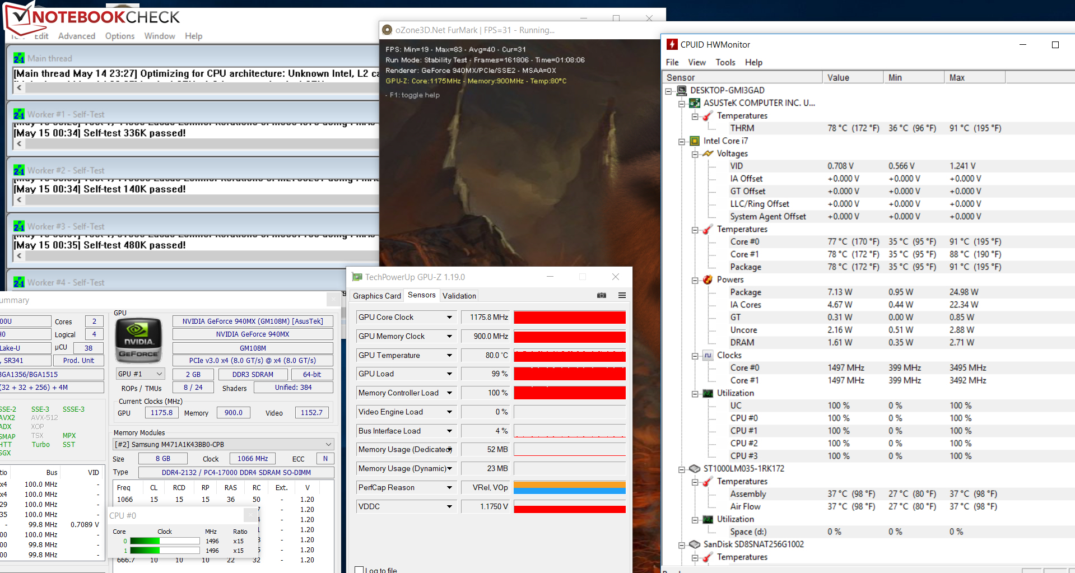
Task: Select the Core #0 clock row
Action: pos(868,368)
